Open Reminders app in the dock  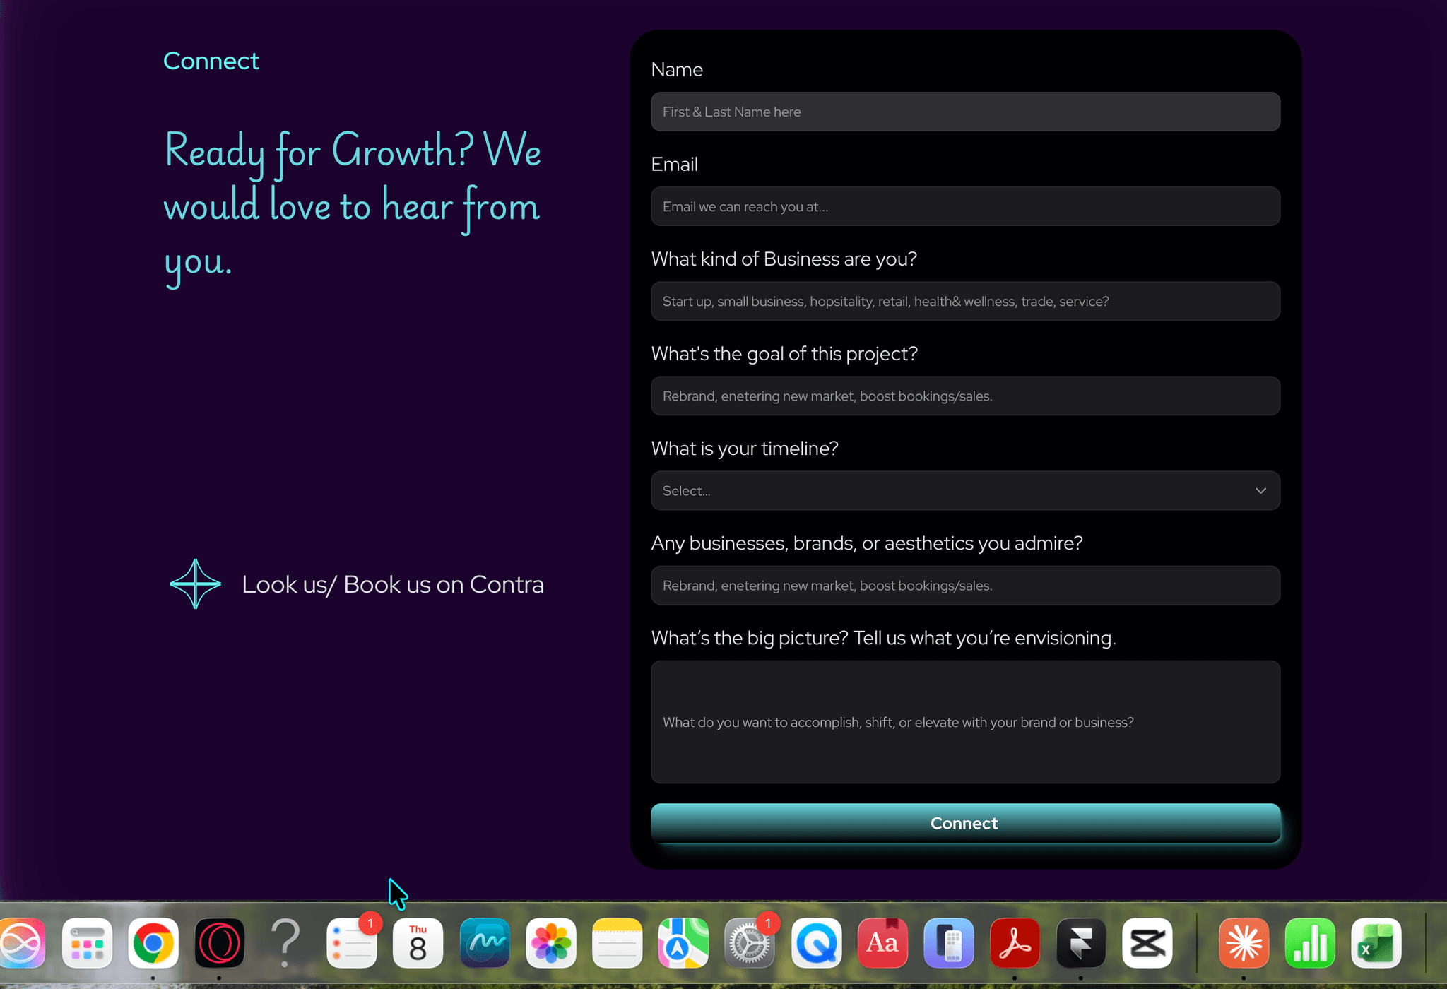click(352, 943)
